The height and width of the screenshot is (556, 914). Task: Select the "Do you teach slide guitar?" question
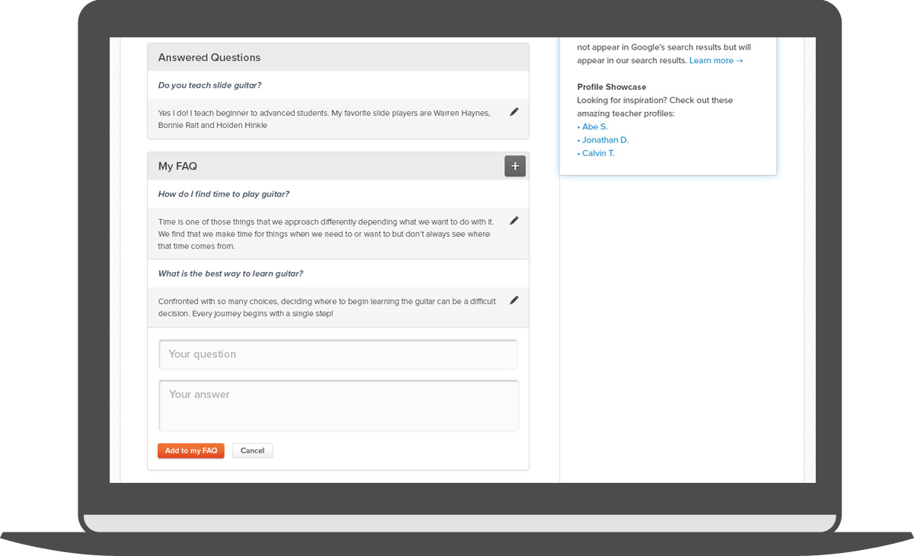point(209,85)
